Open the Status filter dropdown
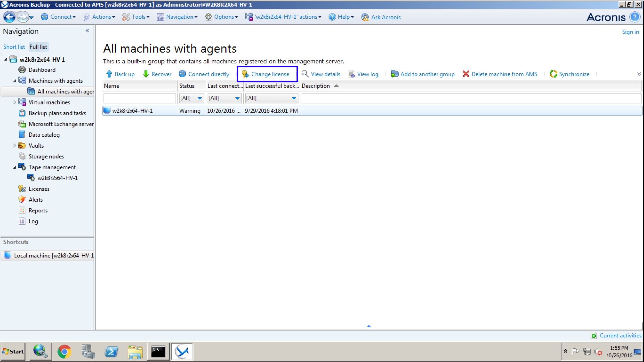Image resolution: width=644 pixels, height=362 pixels. pyautogui.click(x=199, y=98)
